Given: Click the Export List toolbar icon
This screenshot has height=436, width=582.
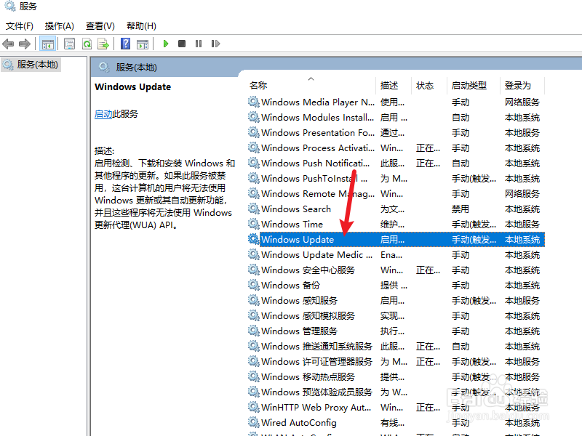Looking at the screenshot, I should click(103, 44).
